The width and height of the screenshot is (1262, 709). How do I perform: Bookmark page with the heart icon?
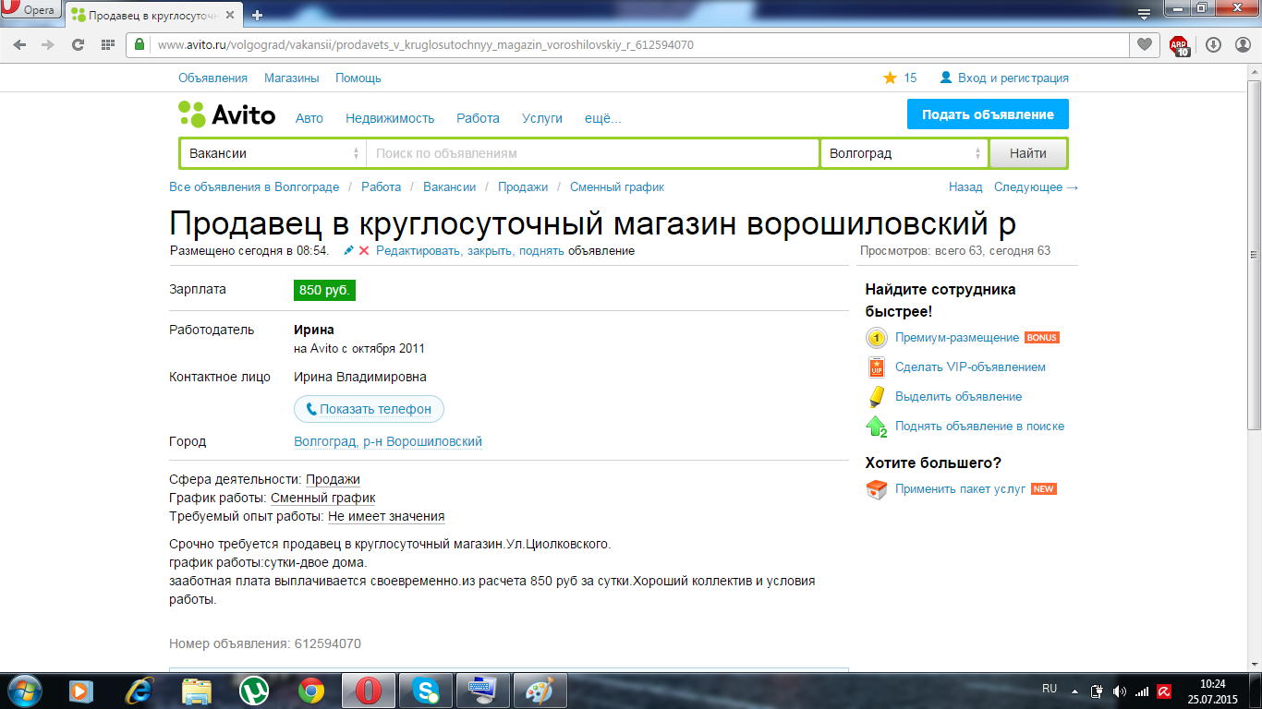click(x=1144, y=44)
